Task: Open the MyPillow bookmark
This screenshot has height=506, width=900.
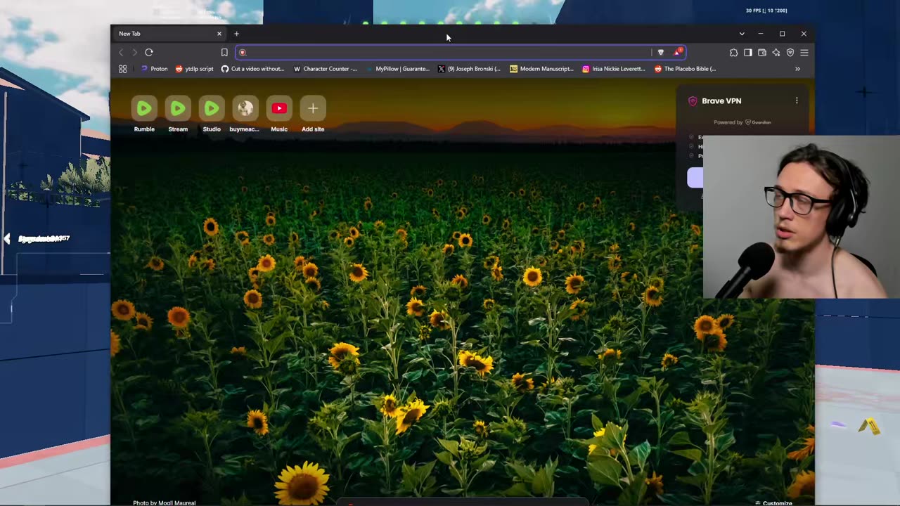Action: tap(397, 69)
